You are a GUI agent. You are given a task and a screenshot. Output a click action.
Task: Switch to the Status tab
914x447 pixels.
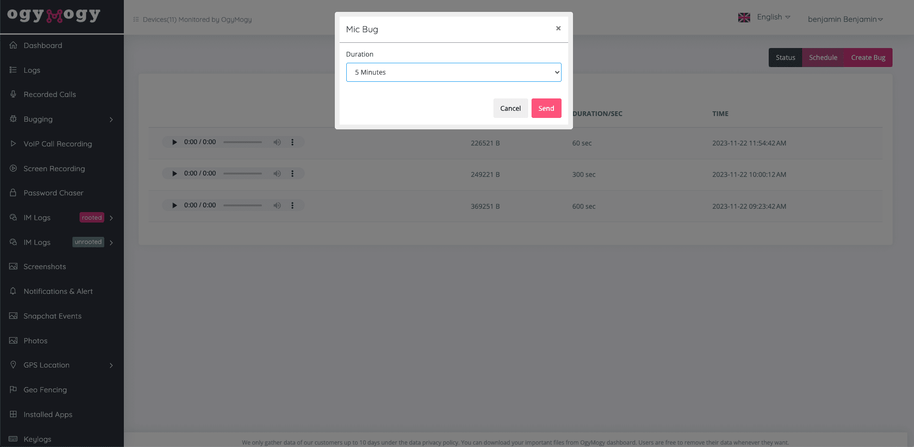(x=785, y=58)
